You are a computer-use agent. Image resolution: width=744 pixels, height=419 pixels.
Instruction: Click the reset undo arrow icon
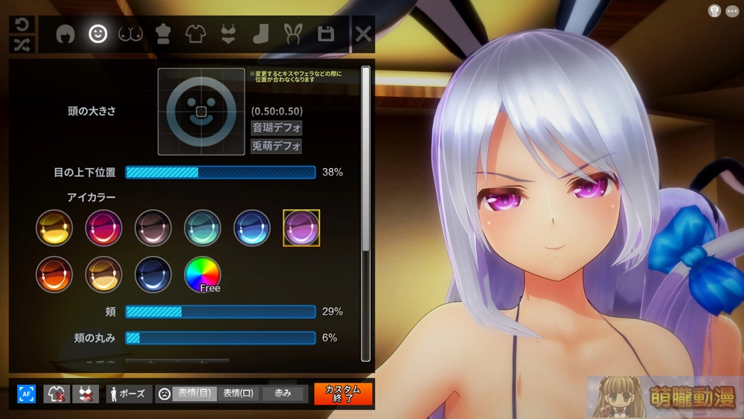(x=22, y=25)
